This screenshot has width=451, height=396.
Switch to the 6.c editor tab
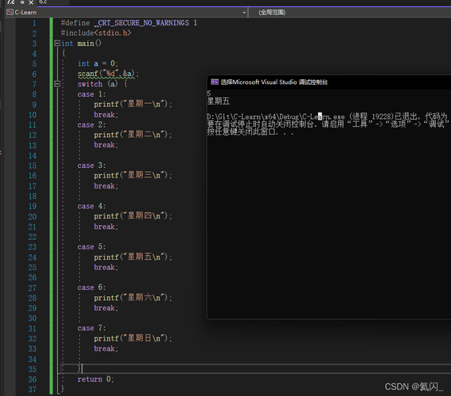tap(43, 2)
